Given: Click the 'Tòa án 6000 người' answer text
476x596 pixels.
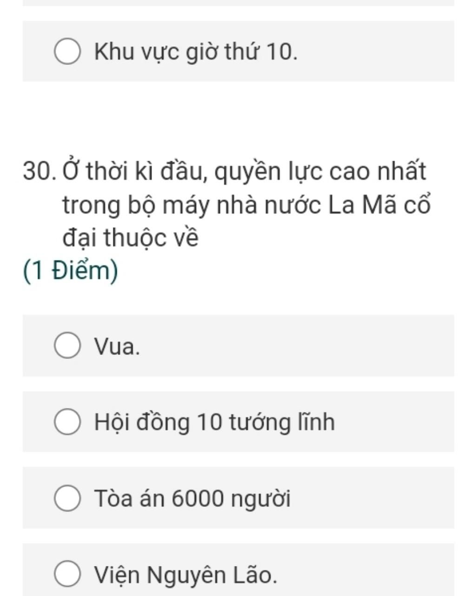Looking at the screenshot, I should [192, 498].
